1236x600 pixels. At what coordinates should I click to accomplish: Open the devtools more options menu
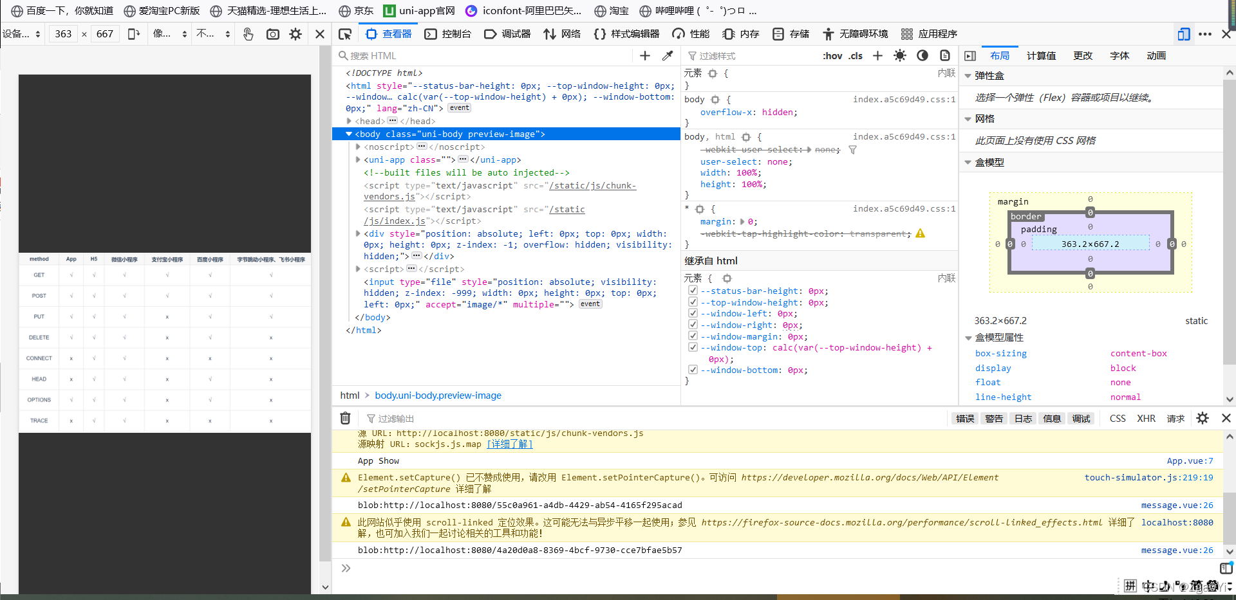click(1206, 34)
